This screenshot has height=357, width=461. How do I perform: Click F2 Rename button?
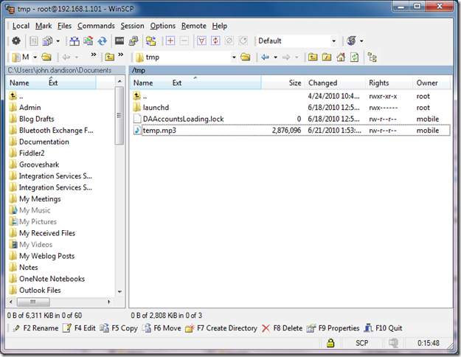click(36, 328)
